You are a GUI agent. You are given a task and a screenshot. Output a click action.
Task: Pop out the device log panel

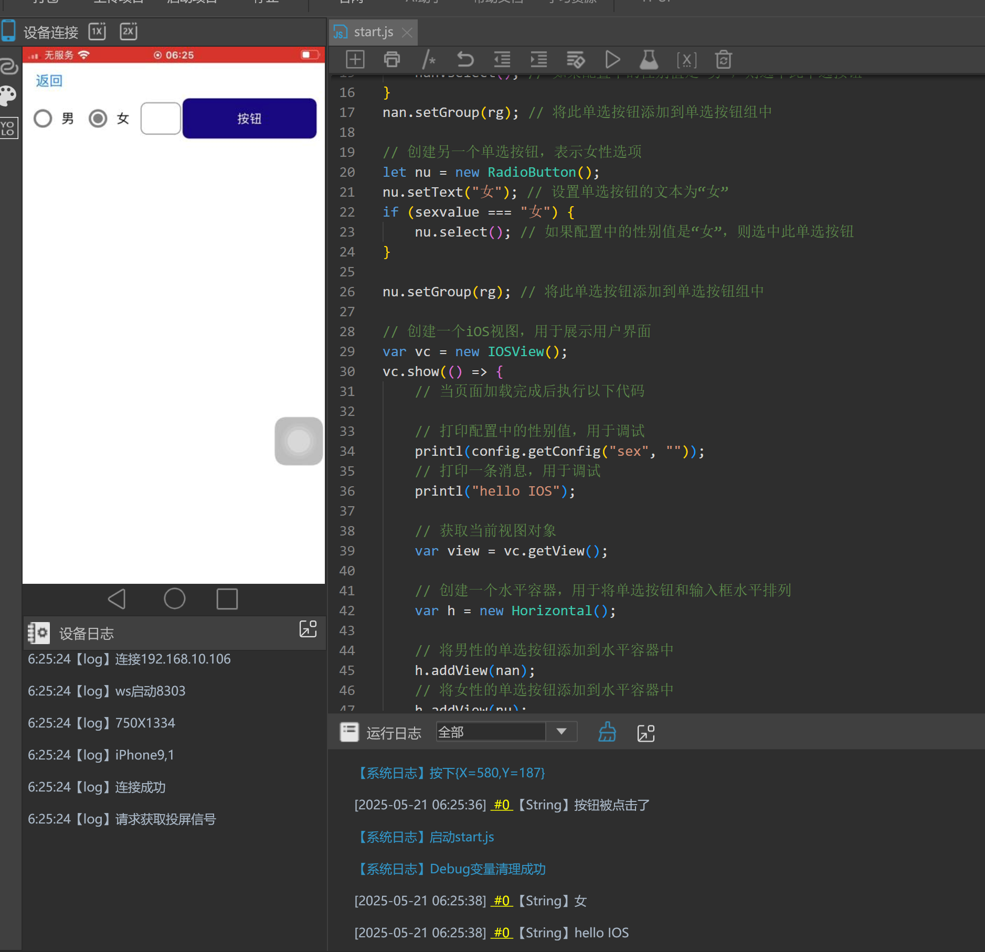(x=308, y=629)
